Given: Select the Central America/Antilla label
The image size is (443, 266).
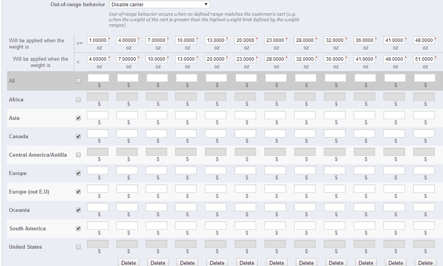Looking at the screenshot, I should pos(38,155).
